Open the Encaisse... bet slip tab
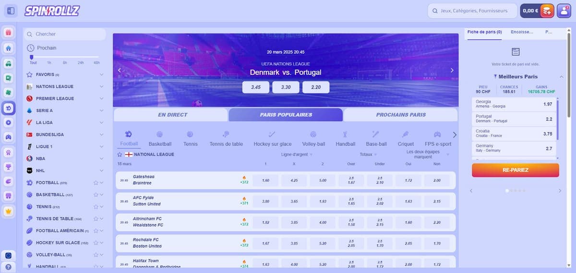 [x=522, y=32]
